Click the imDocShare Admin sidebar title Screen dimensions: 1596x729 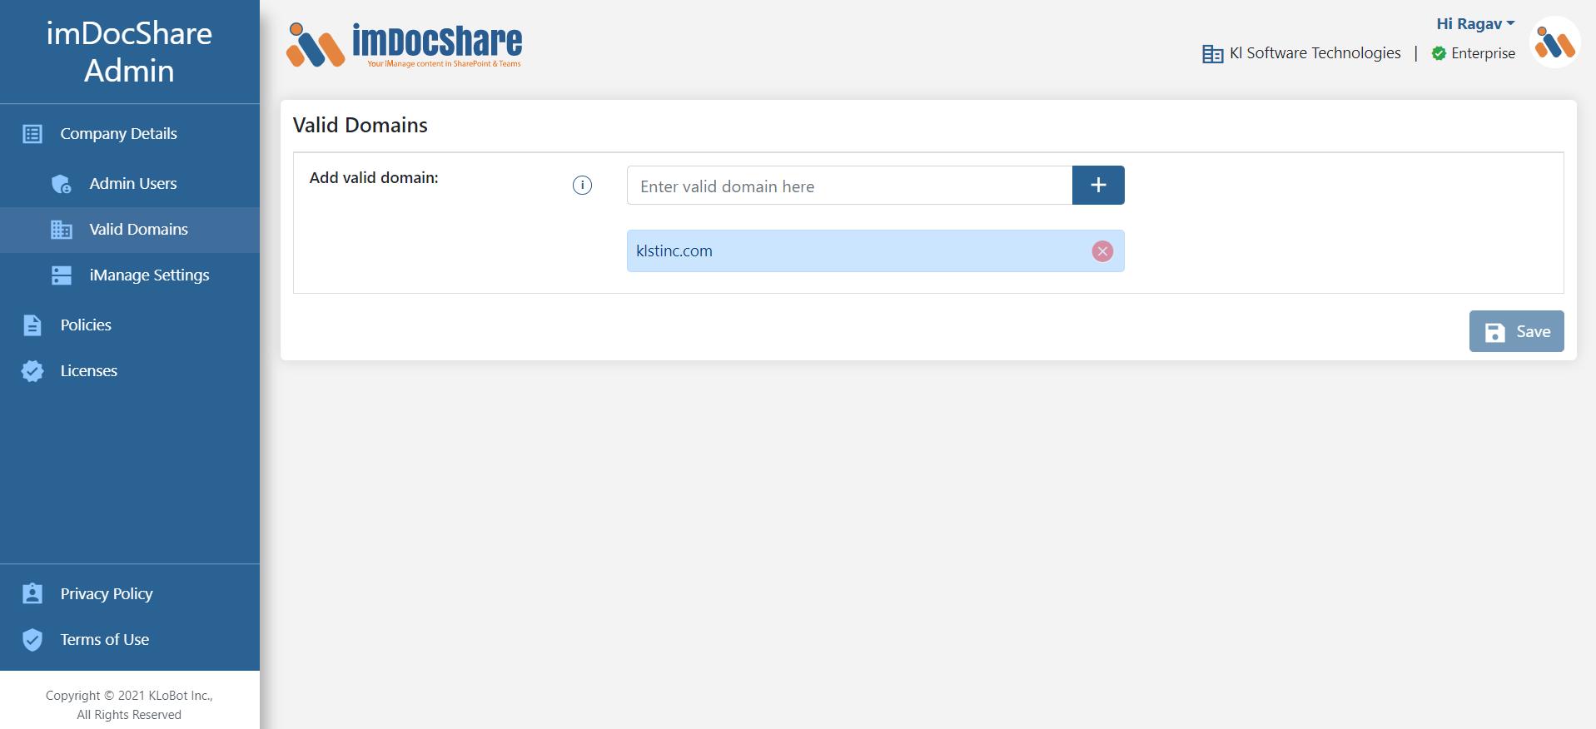(x=129, y=52)
